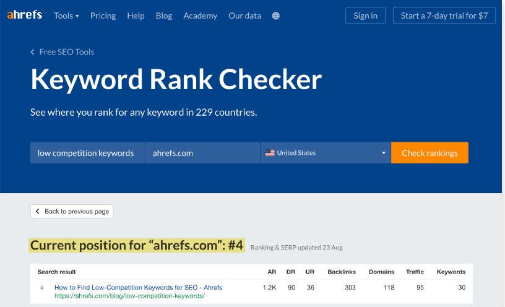Click the Backlinks column header

coord(342,272)
